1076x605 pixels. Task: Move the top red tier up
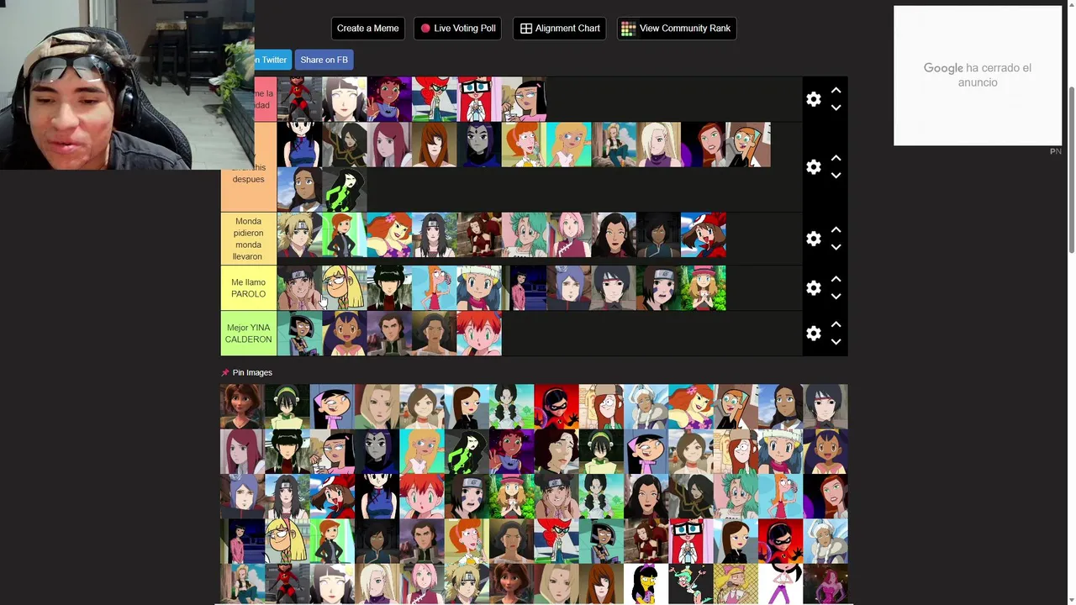(836, 90)
